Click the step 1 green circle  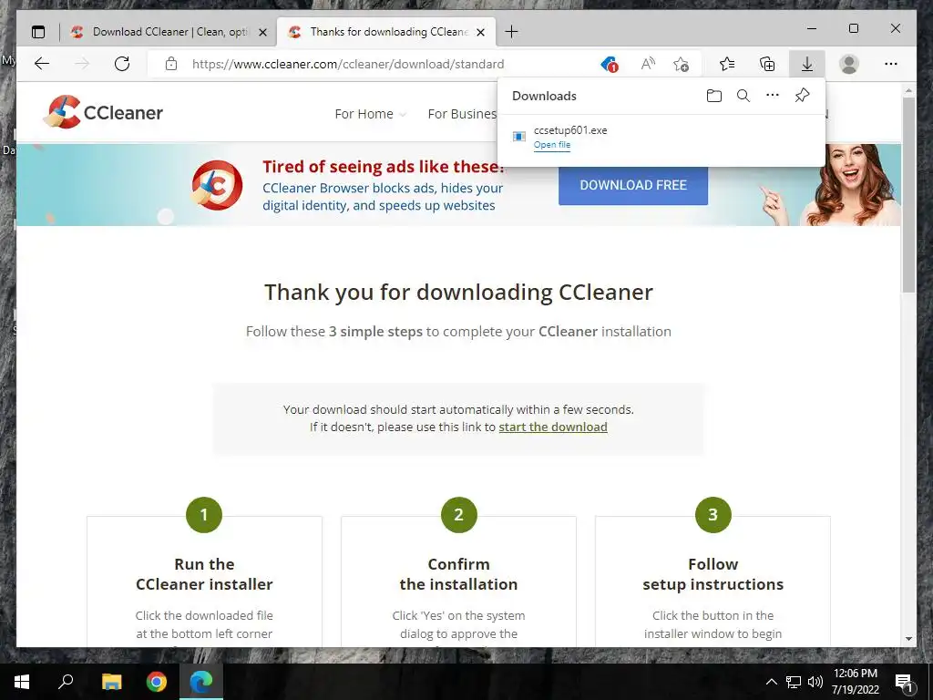pyautogui.click(x=204, y=515)
